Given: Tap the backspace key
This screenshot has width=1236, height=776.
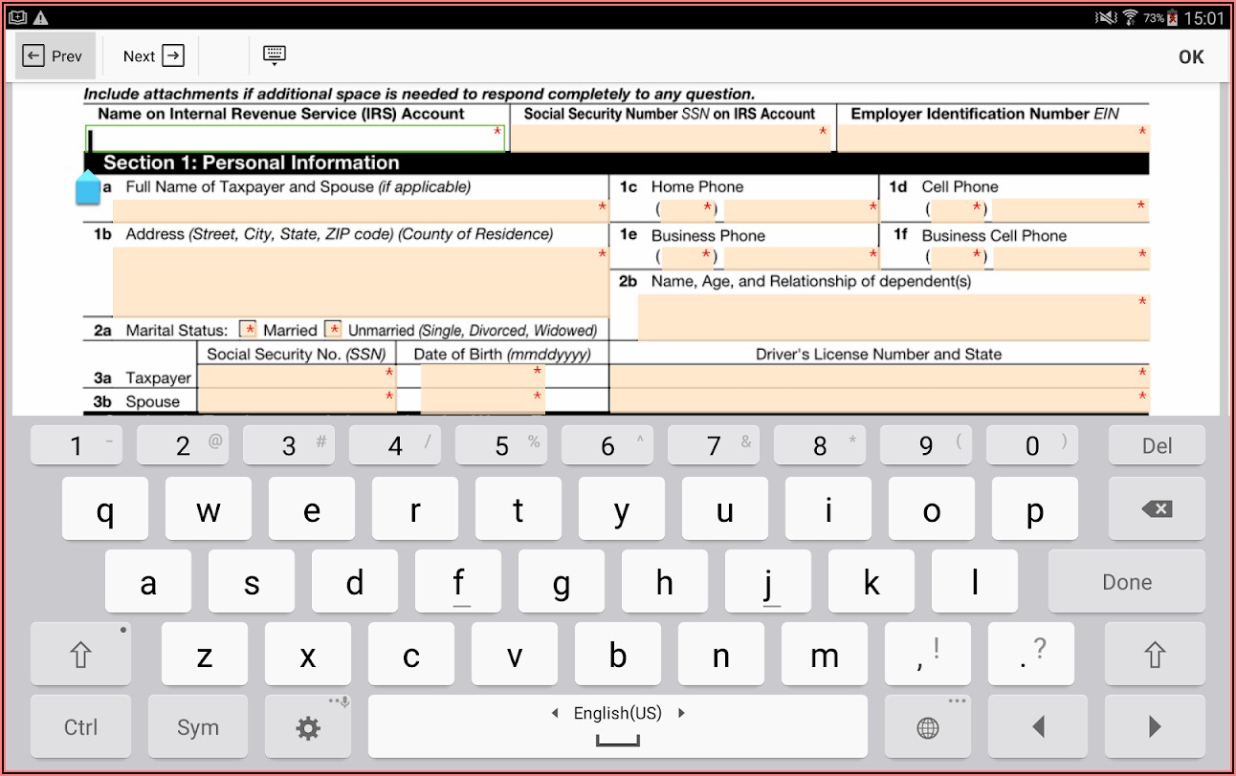Looking at the screenshot, I should point(1157,509).
